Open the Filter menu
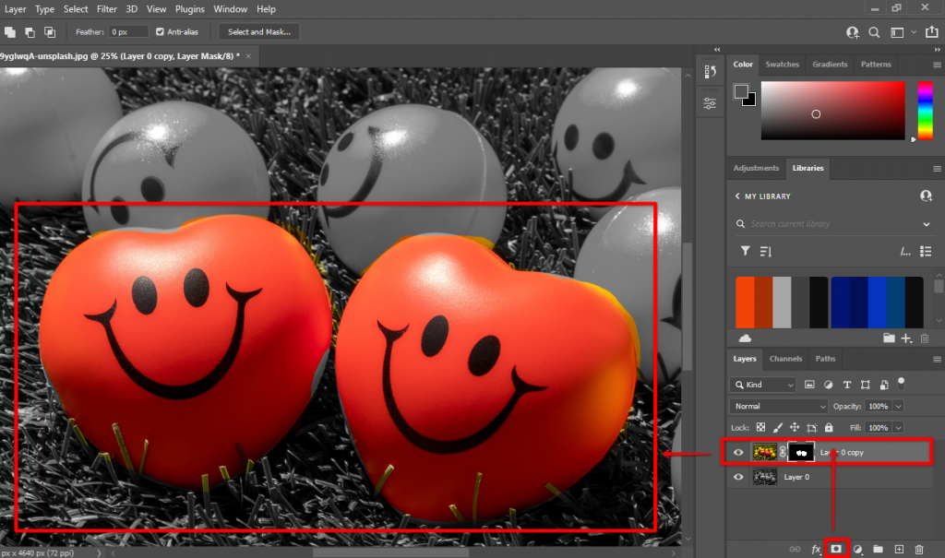Viewport: 945px width, 558px height. click(106, 8)
